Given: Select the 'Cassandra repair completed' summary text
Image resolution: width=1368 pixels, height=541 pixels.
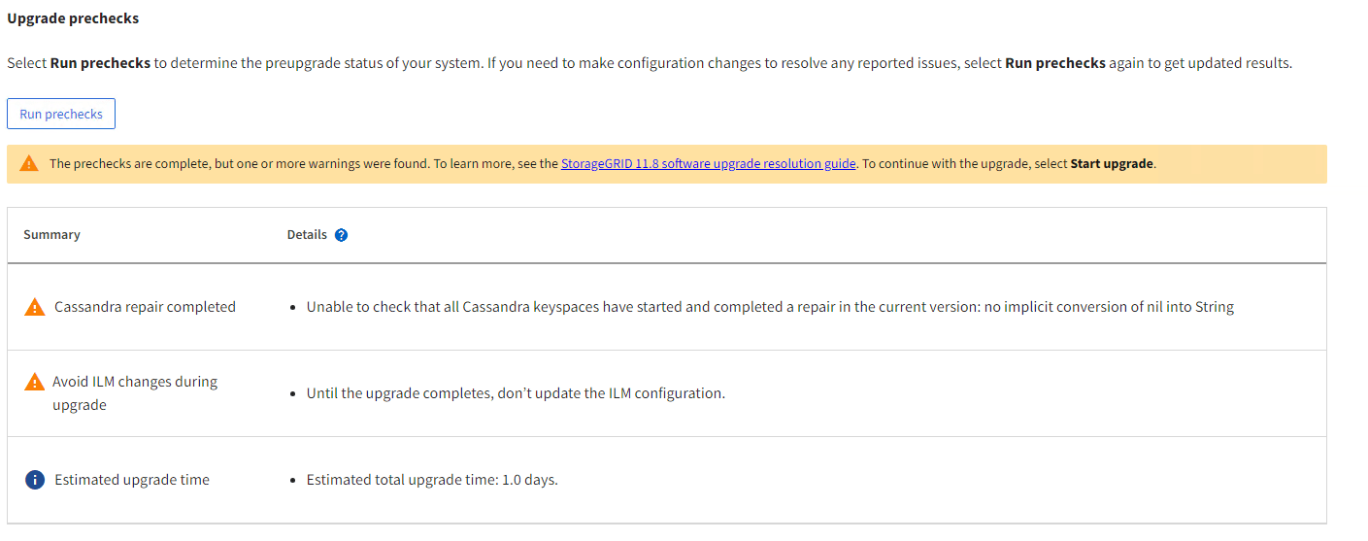Looking at the screenshot, I should 145,307.
